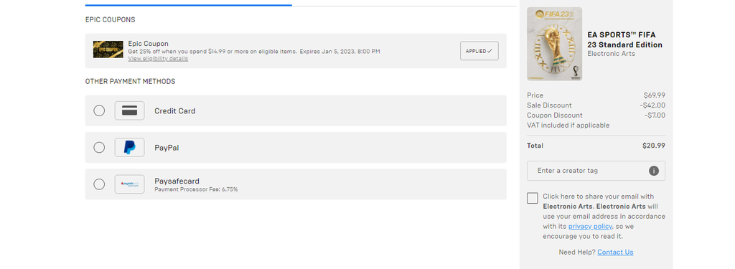Click the Price $69.99 value

[655, 95]
